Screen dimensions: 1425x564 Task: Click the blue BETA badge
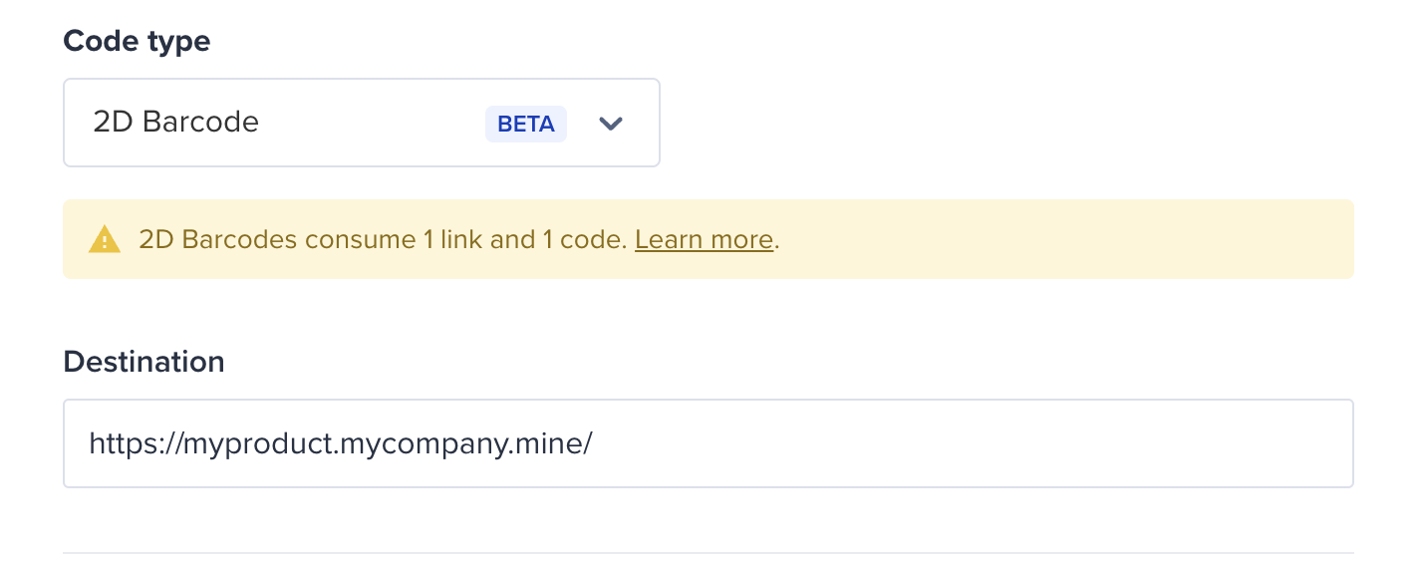[526, 124]
